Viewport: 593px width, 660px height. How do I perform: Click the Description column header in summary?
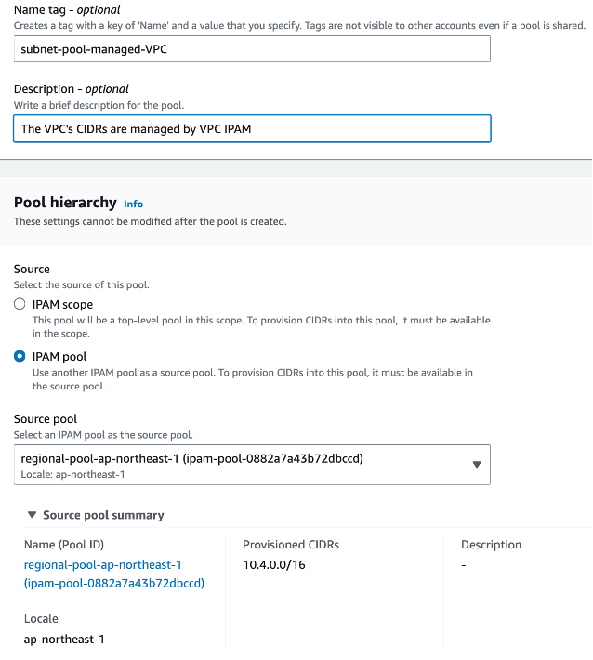click(x=491, y=545)
